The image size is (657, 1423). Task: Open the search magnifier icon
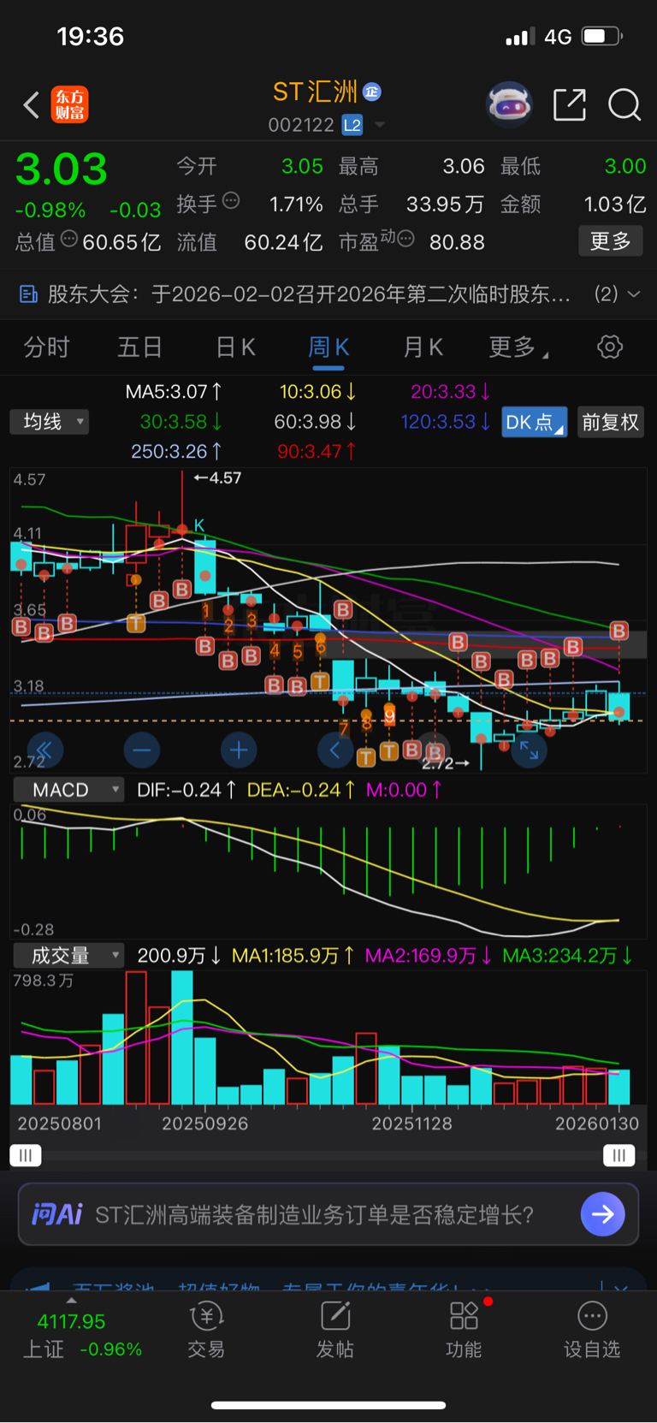click(624, 105)
